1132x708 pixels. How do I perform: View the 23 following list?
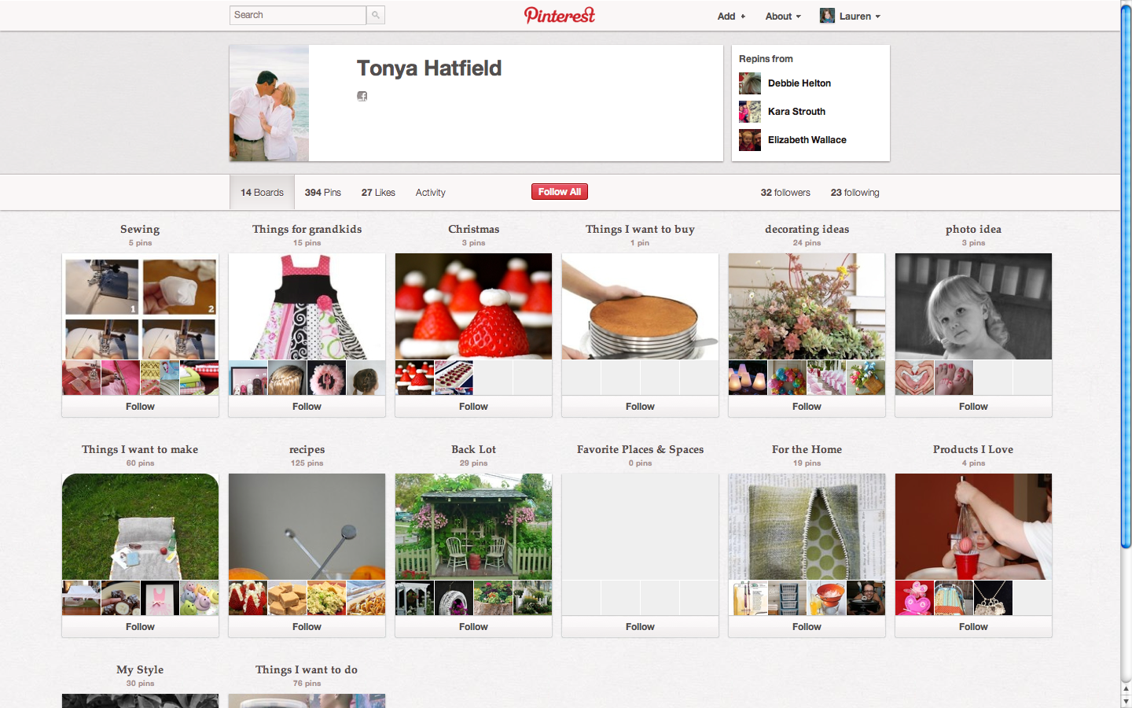855,193
